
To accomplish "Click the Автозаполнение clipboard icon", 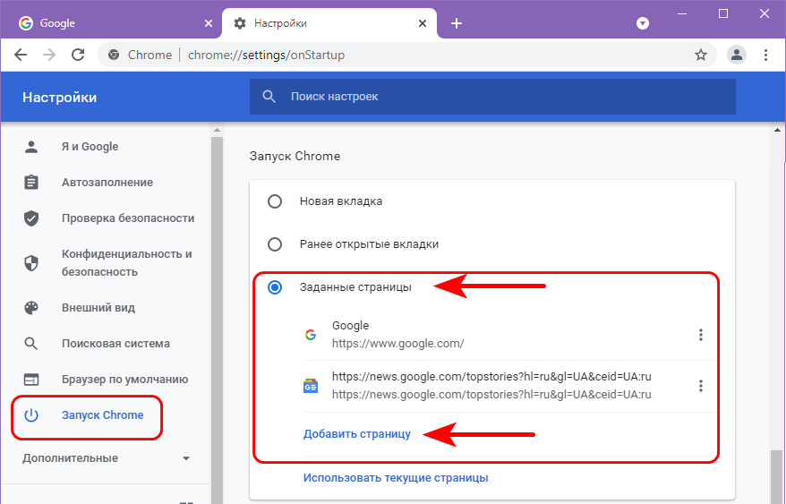I will click(31, 182).
